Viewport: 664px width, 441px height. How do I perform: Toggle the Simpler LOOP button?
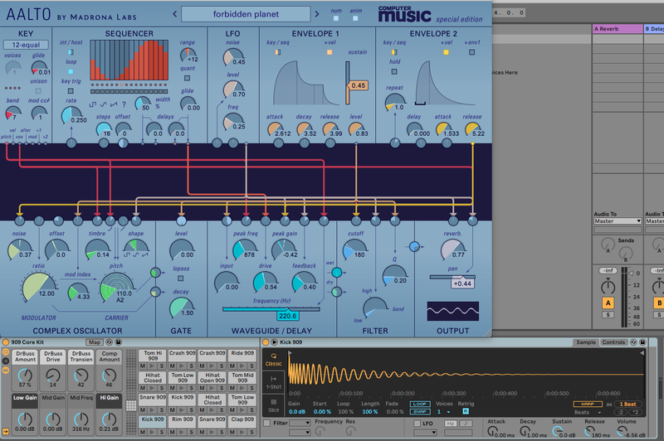420,405
